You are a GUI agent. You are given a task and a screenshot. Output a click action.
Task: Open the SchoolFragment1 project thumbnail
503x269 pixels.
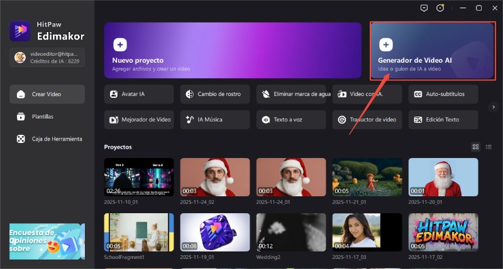pyautogui.click(x=139, y=232)
